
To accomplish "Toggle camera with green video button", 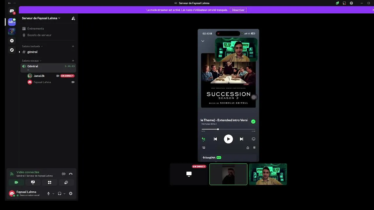I will pyautogui.click(x=16, y=182).
